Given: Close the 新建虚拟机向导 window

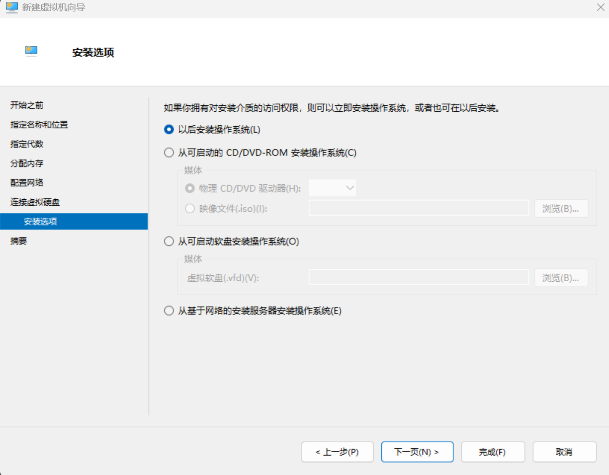Looking at the screenshot, I should (x=600, y=7).
